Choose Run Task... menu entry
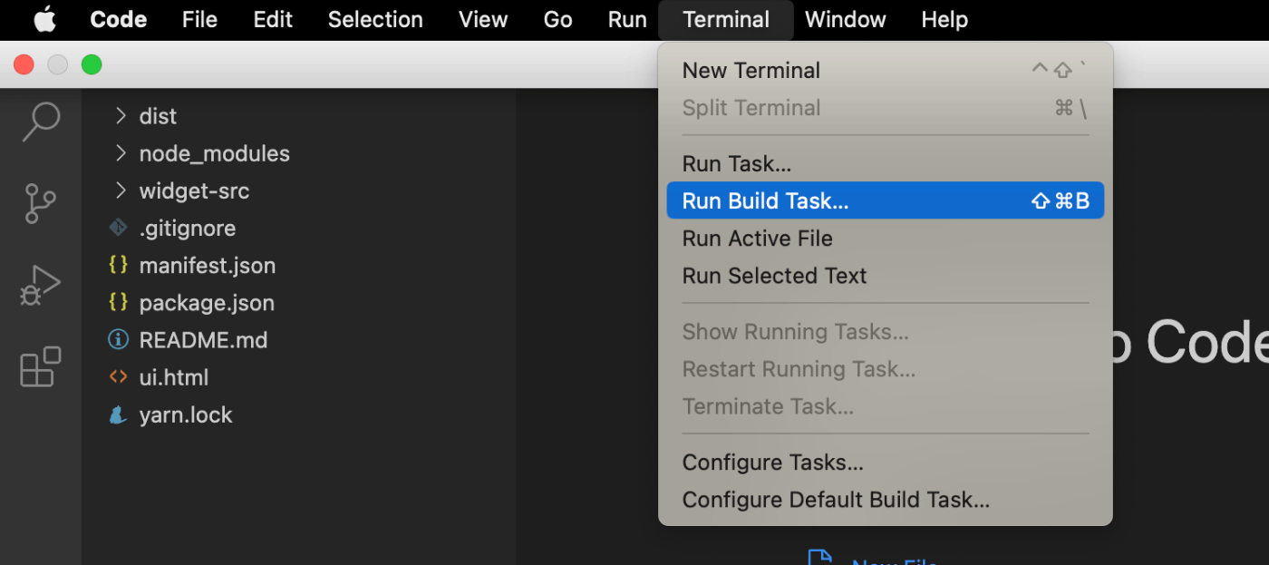1269x565 pixels. [885, 163]
